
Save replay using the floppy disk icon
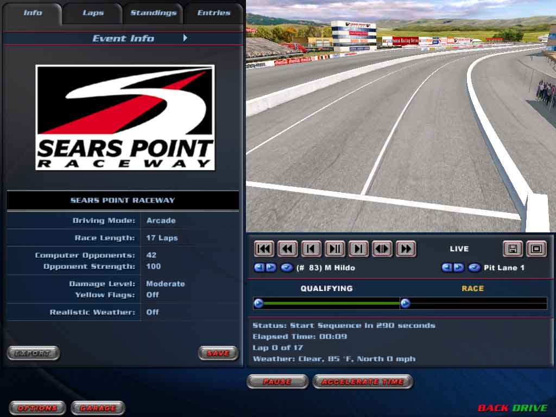[x=512, y=249]
